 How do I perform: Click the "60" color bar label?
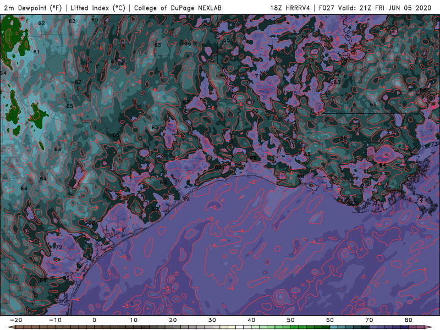tap(330, 320)
